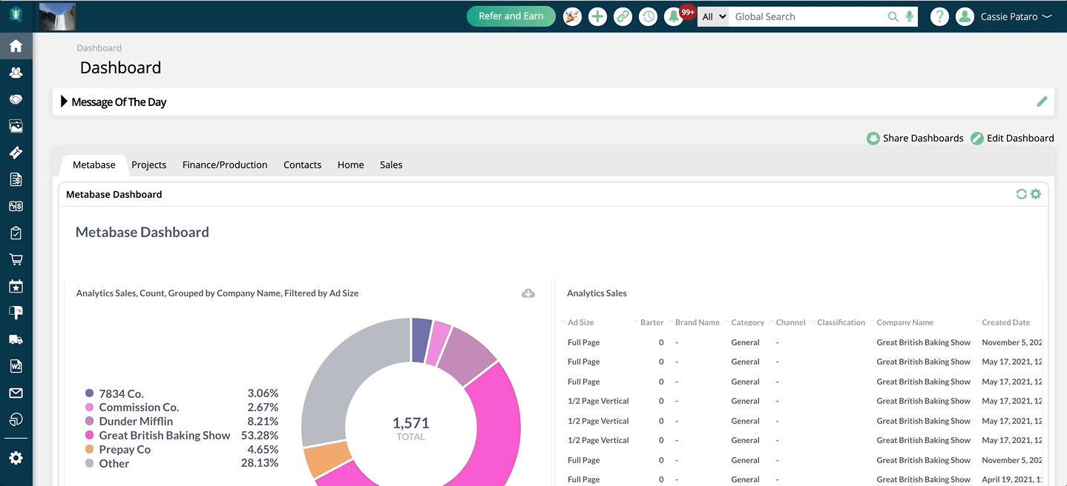The width and height of the screenshot is (1067, 486).
Task: Open the clock history icon
Action: pos(648,16)
